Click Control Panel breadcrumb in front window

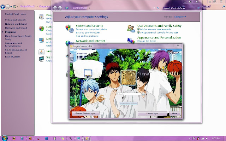pos(80,8)
